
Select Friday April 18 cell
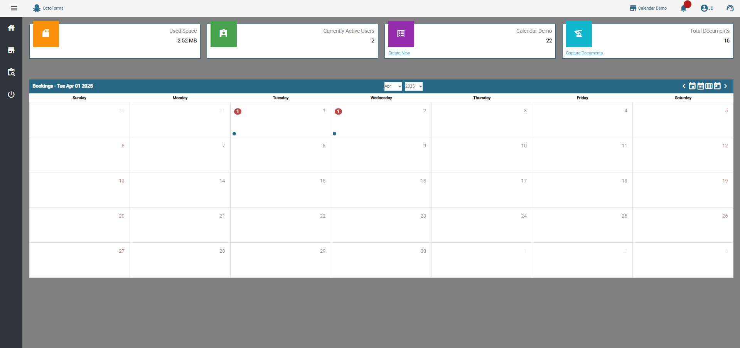pyautogui.click(x=582, y=190)
